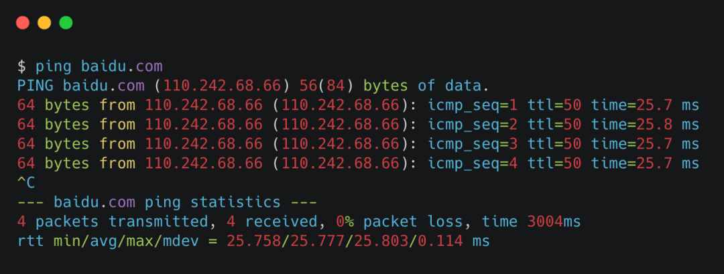Image resolution: width=724 pixels, height=274 pixels.
Task: Click the yellow minimize window button
Action: coord(44,23)
